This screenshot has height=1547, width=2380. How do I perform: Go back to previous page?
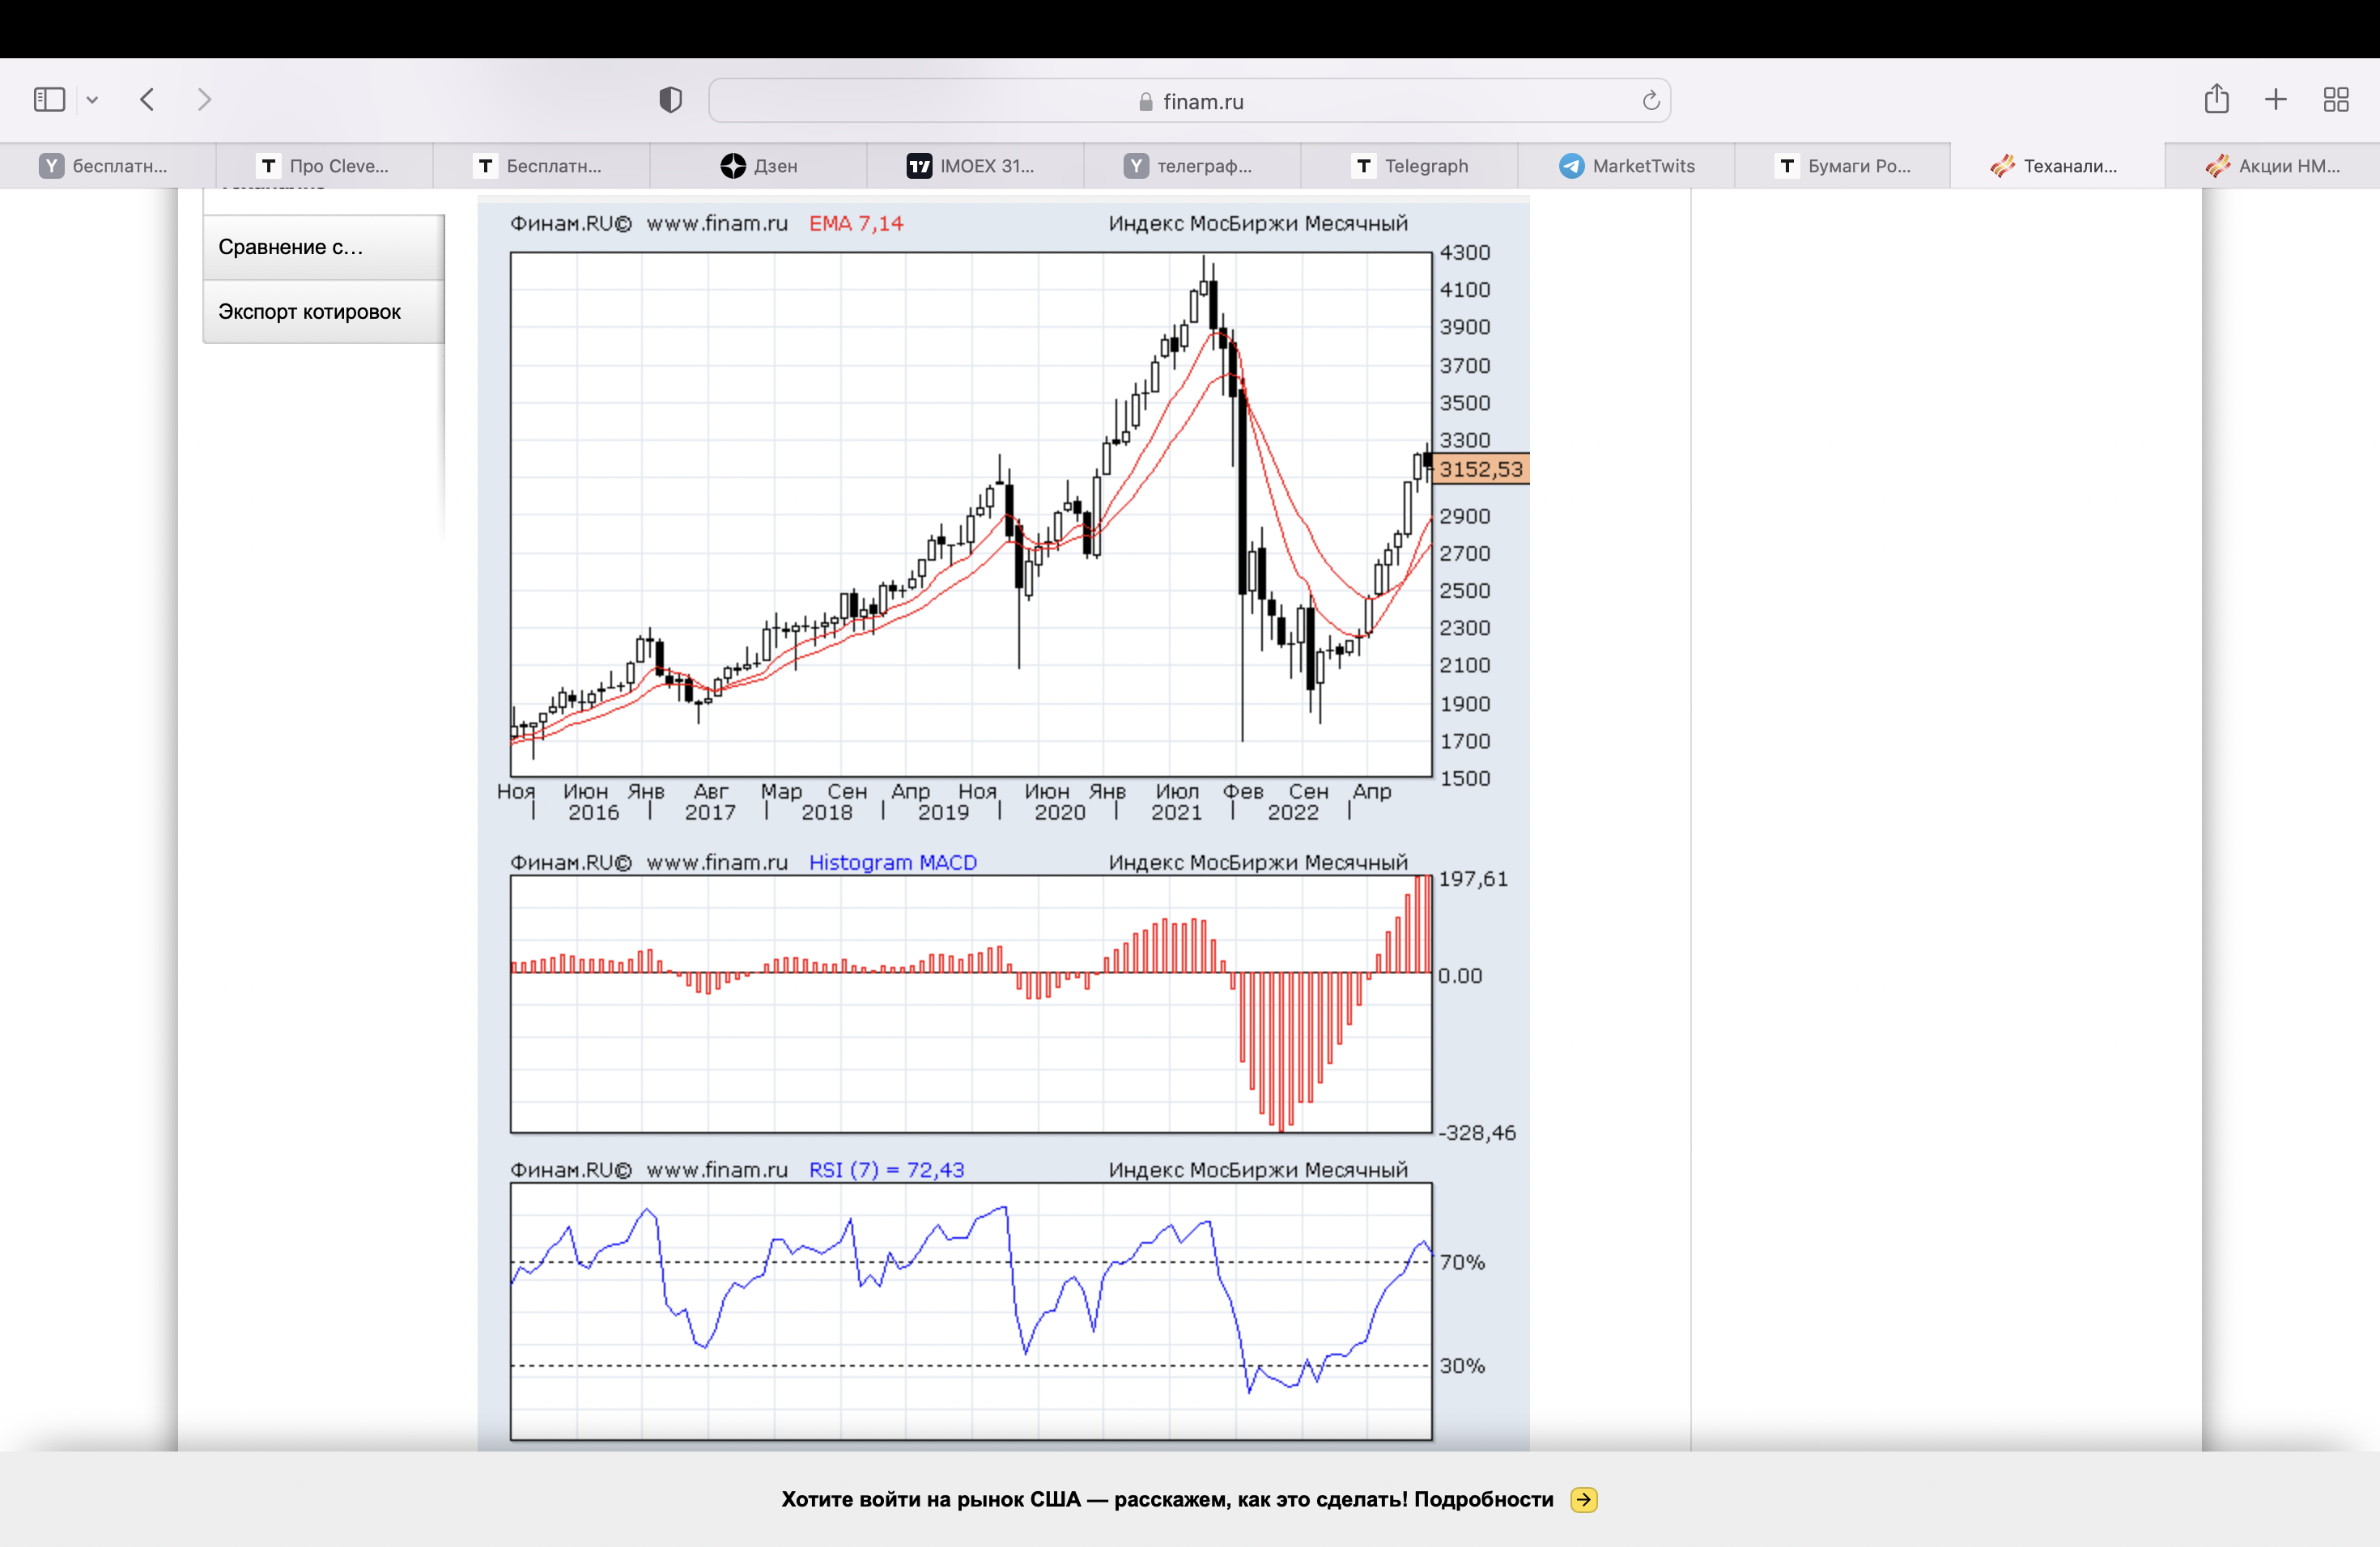pos(148,100)
